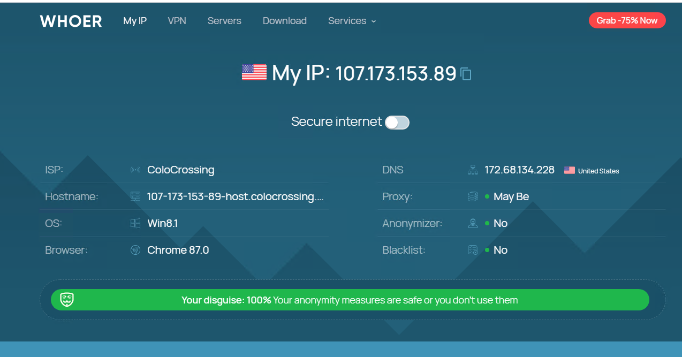Click the DNS network icon
Screen dimensions: 682x357
pyautogui.click(x=473, y=170)
